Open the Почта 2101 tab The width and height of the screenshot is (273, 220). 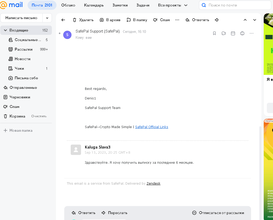[x=42, y=5]
